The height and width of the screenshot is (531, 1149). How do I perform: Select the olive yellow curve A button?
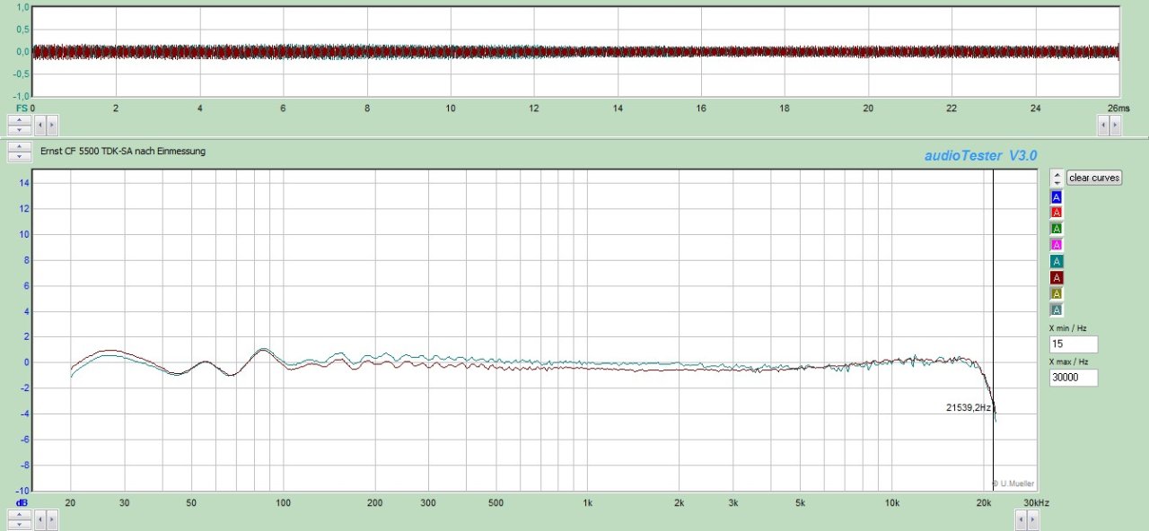point(1057,293)
